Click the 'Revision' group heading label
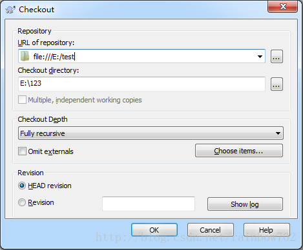The image size is (303, 250). [30, 173]
